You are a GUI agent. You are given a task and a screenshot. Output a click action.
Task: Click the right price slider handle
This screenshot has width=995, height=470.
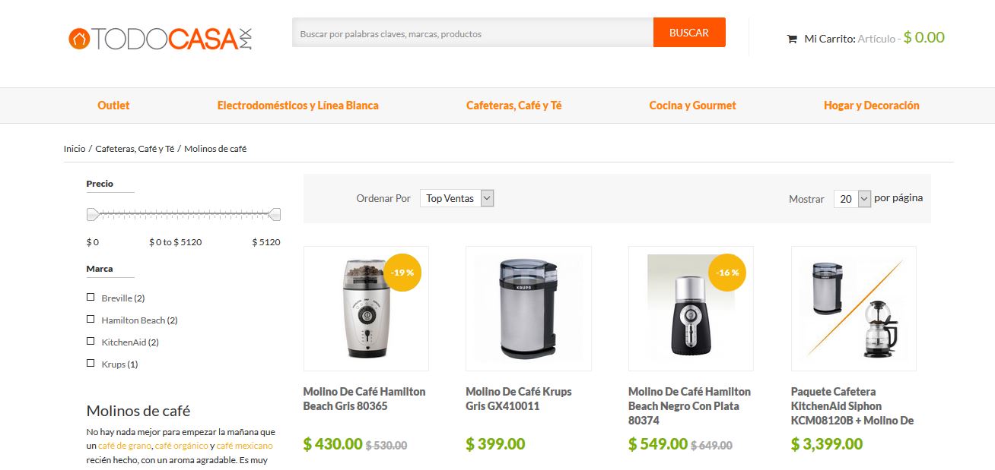pyautogui.click(x=275, y=215)
